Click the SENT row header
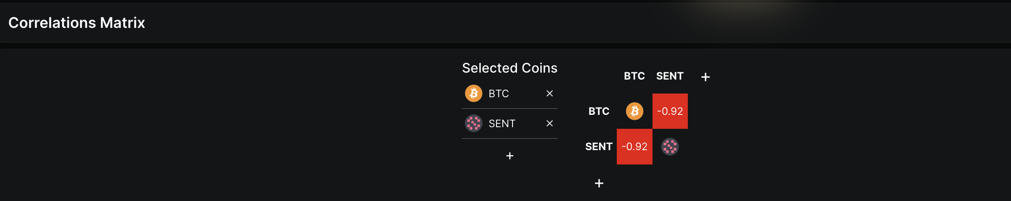Image resolution: width=1011 pixels, height=201 pixels. [x=599, y=146]
